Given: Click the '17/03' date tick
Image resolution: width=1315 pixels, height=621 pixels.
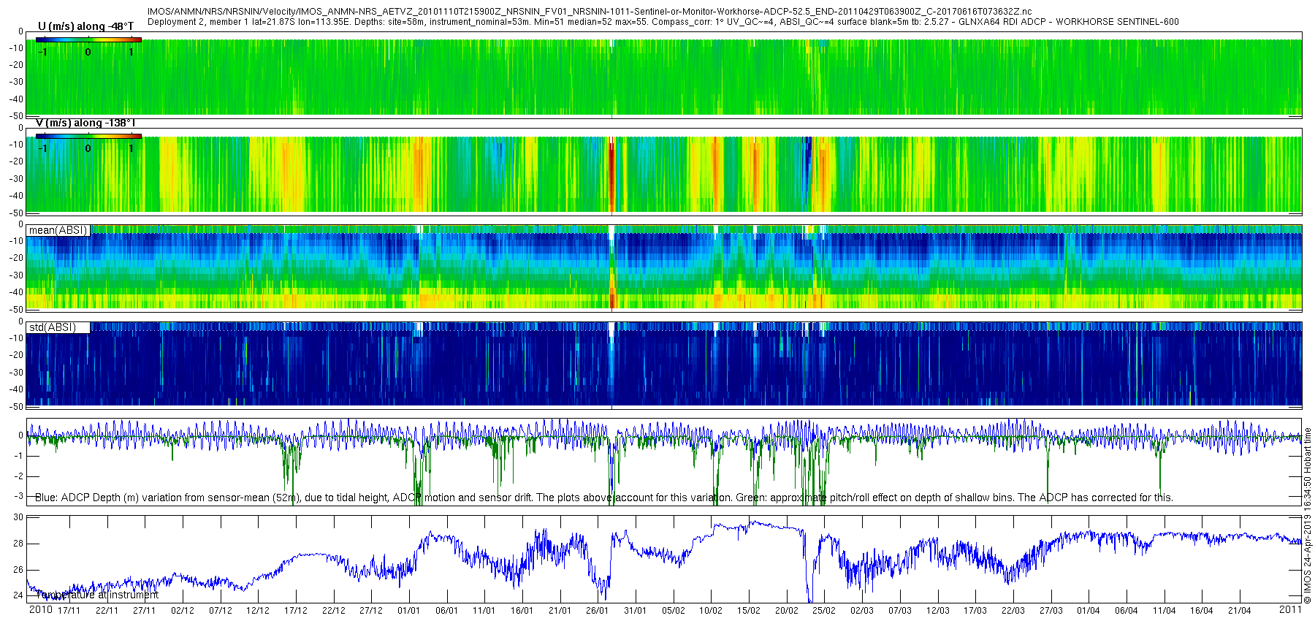Looking at the screenshot, I should [x=975, y=611].
